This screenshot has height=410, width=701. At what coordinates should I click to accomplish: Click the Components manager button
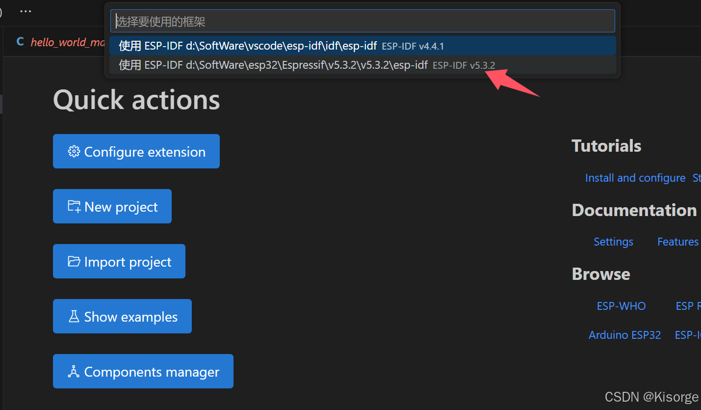click(x=143, y=371)
